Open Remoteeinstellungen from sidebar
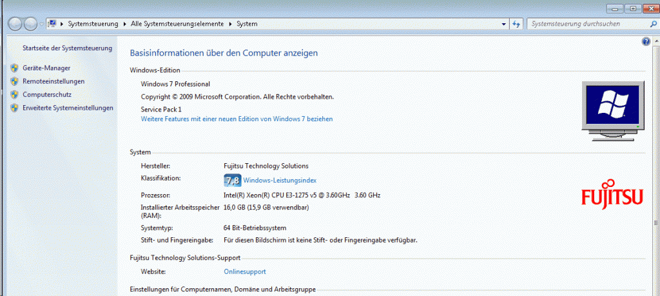The height and width of the screenshot is (296, 660). (x=53, y=81)
